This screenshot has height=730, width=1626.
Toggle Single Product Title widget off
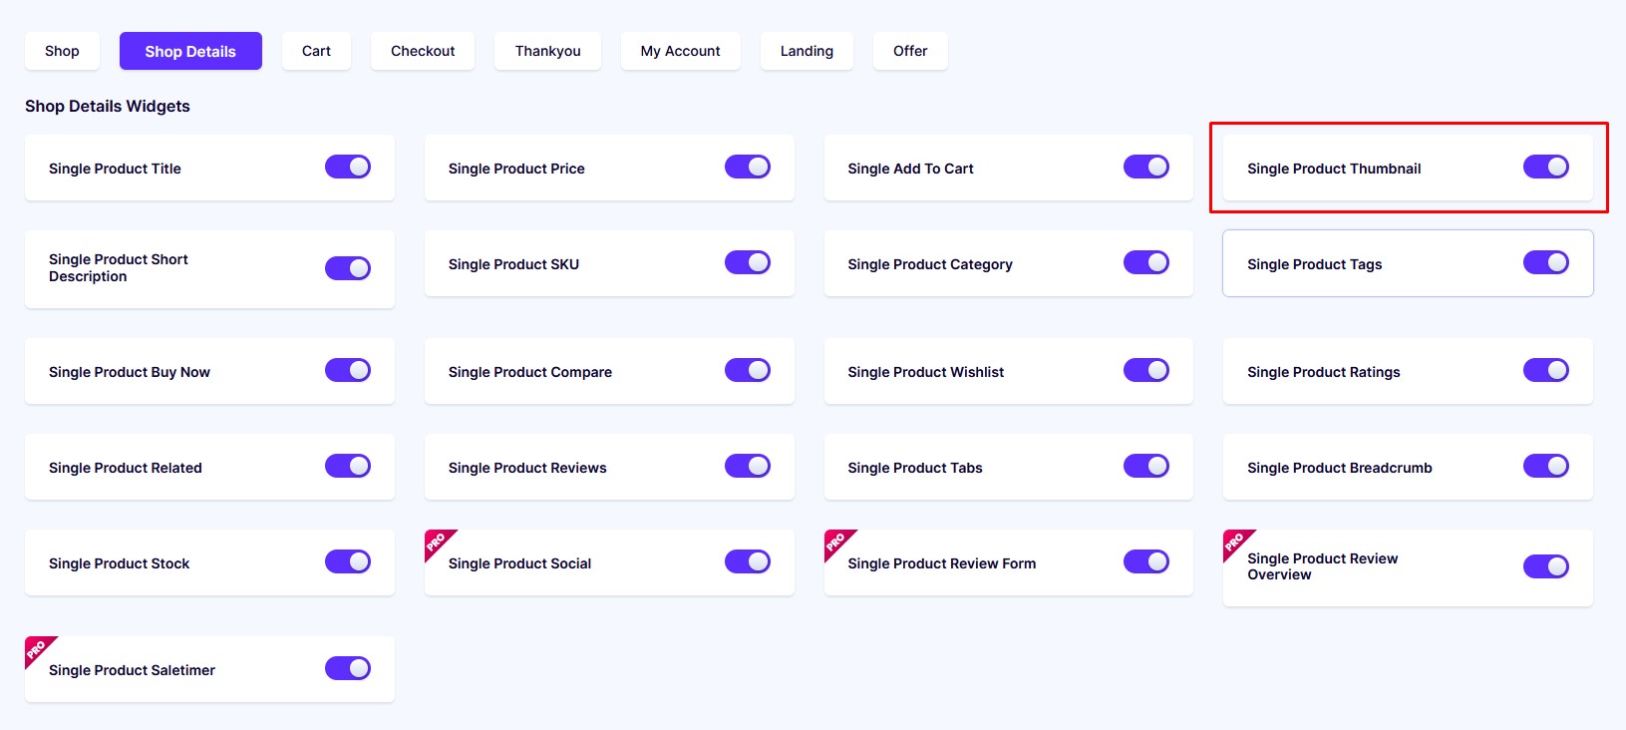pyautogui.click(x=348, y=167)
